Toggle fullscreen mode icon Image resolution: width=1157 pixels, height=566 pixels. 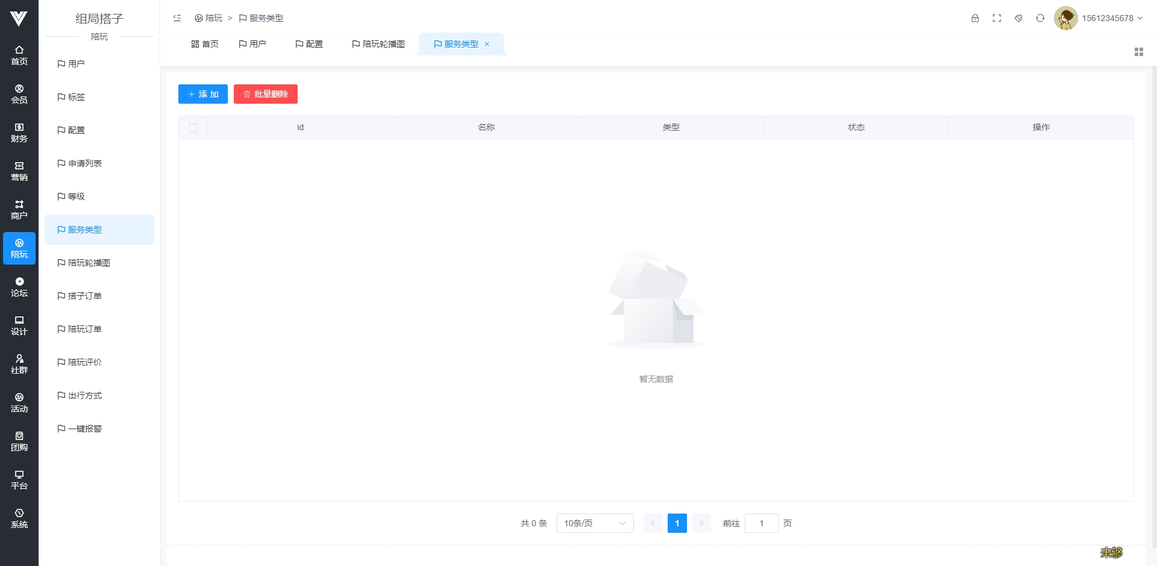coord(997,18)
